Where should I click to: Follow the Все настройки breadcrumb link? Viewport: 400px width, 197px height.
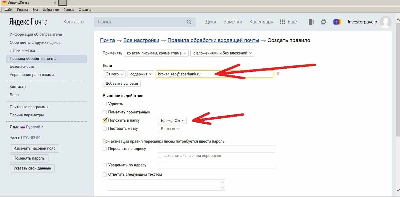(x=141, y=41)
